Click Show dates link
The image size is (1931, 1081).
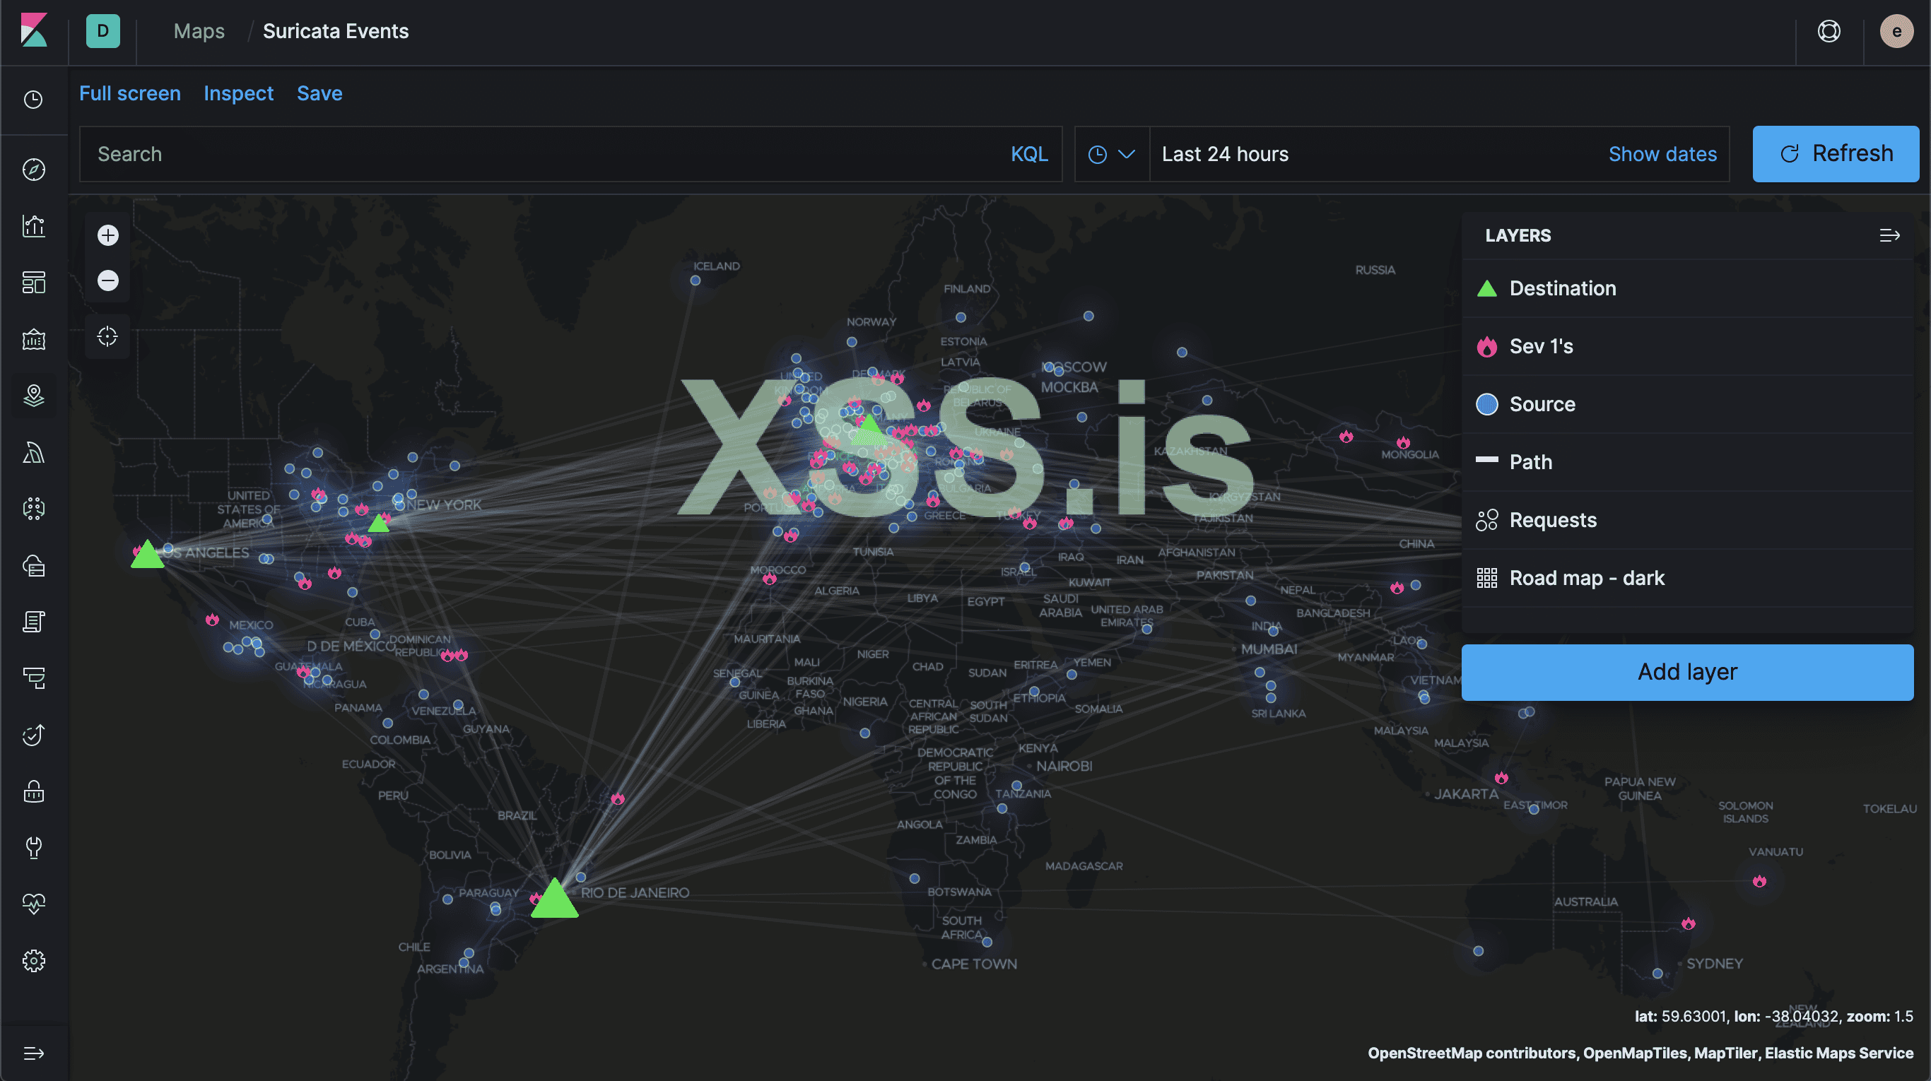click(1662, 154)
